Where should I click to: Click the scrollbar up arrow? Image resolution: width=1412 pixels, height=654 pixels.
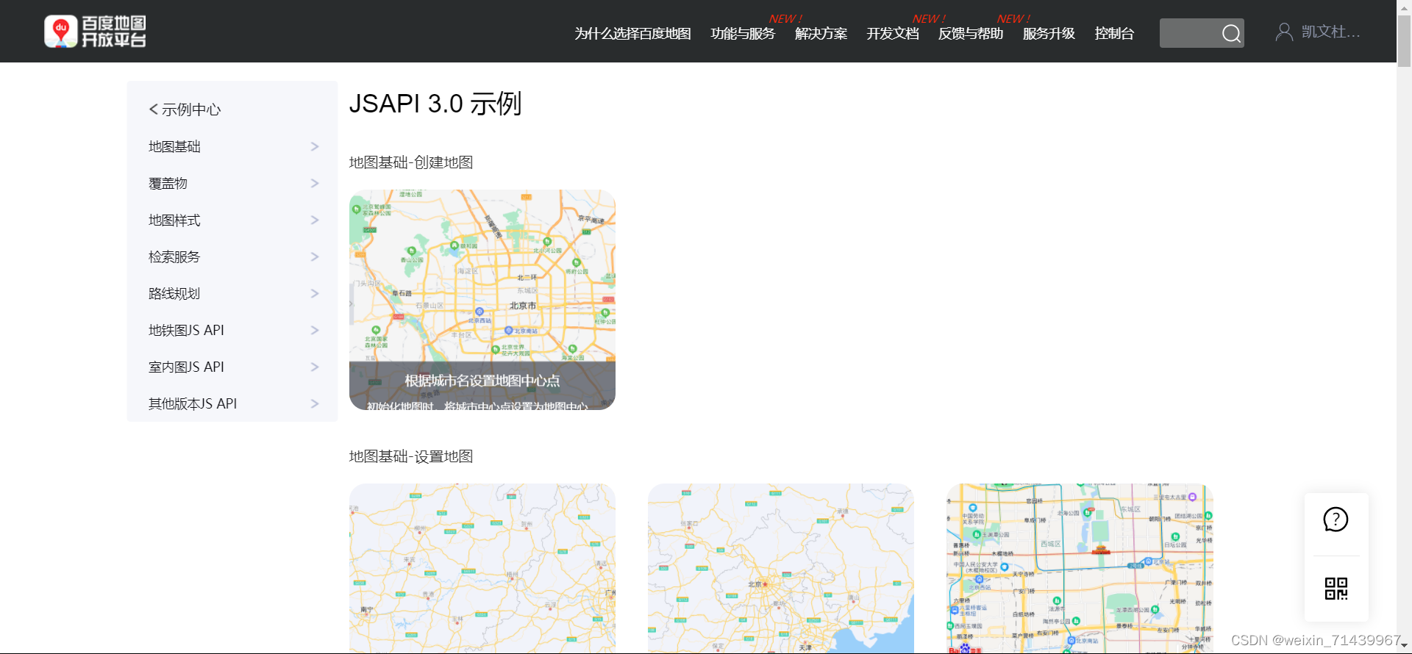[1404, 6]
